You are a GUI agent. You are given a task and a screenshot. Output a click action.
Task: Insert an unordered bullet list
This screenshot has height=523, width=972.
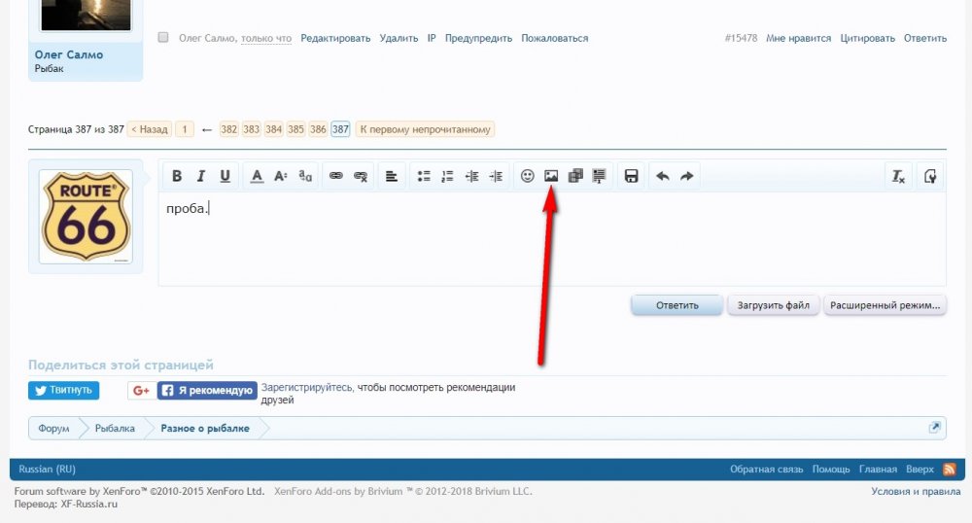point(424,176)
